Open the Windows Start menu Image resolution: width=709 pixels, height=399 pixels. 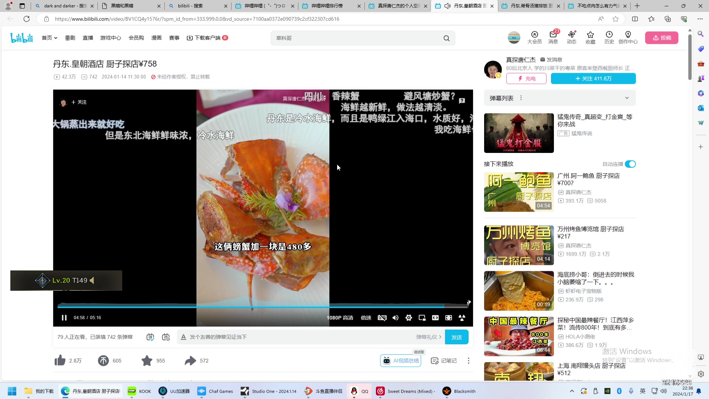(x=12, y=391)
